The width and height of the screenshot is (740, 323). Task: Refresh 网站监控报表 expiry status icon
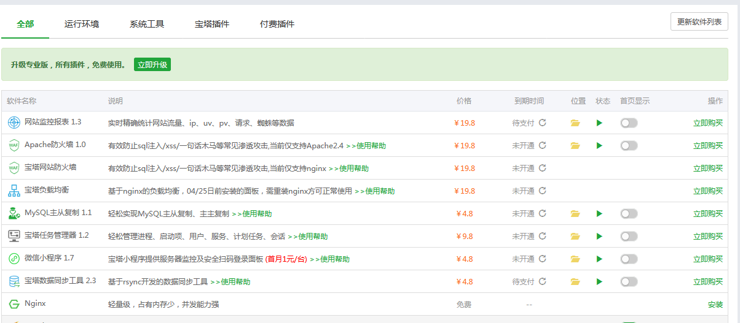pos(542,123)
